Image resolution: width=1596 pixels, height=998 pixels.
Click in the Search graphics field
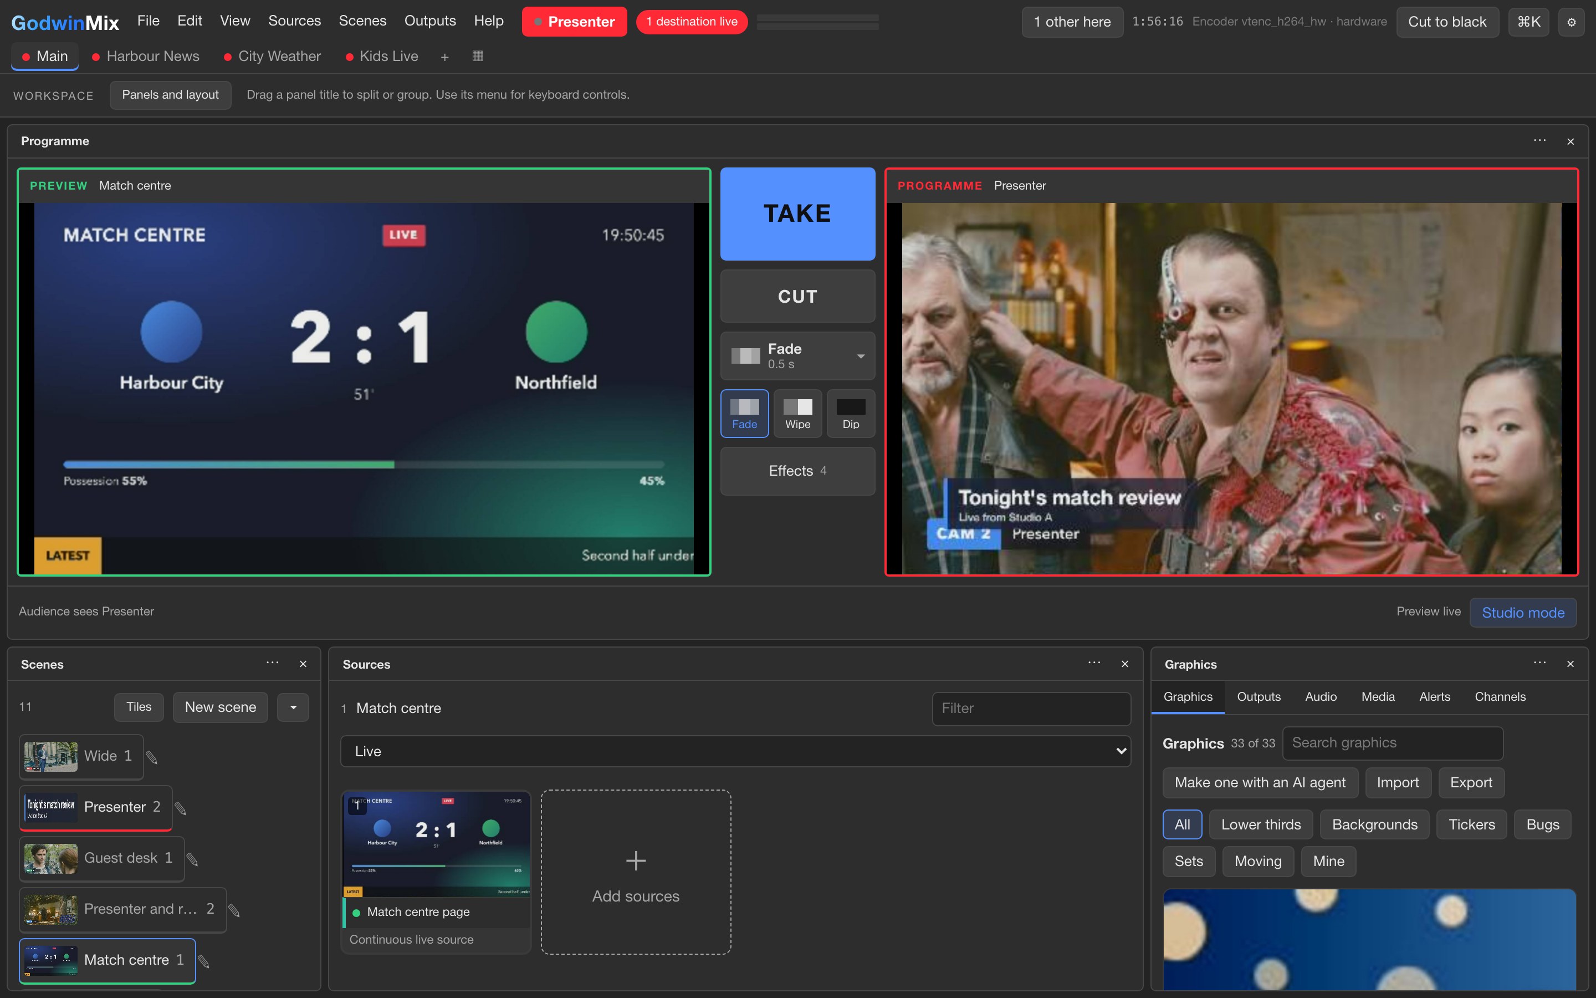pos(1392,742)
